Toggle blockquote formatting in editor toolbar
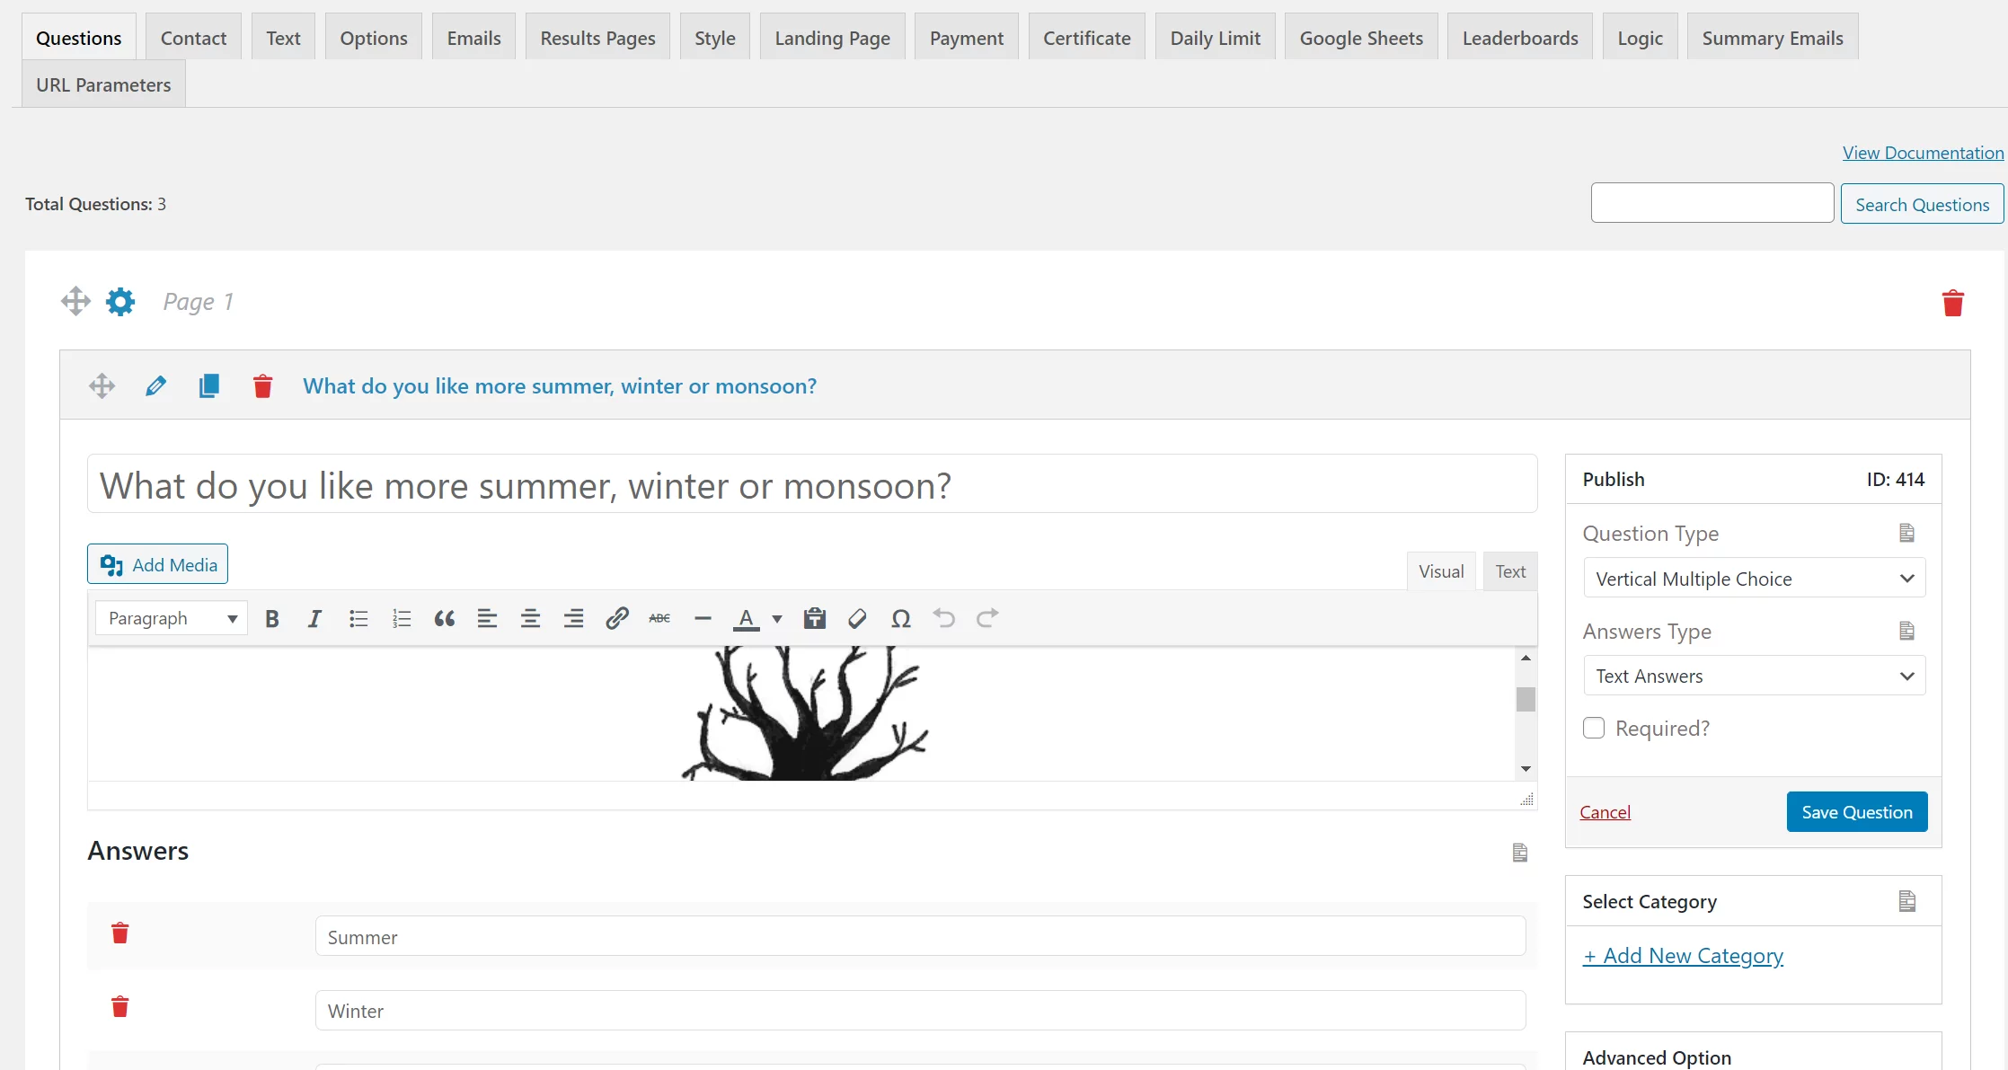This screenshot has width=2008, height=1070. click(444, 618)
